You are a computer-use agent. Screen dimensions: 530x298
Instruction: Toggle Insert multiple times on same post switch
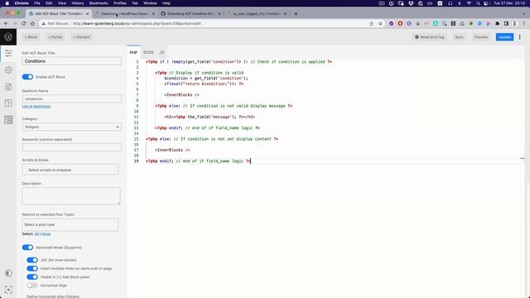[32, 268]
